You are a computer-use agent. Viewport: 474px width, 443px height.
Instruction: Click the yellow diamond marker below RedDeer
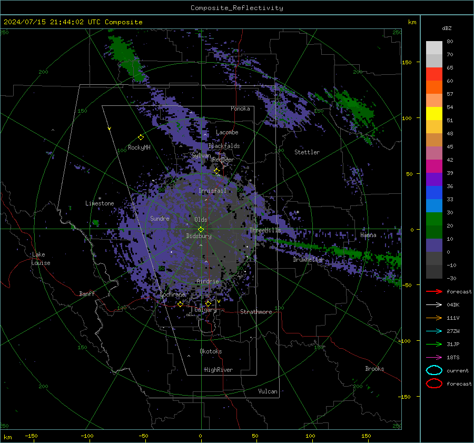tap(217, 171)
